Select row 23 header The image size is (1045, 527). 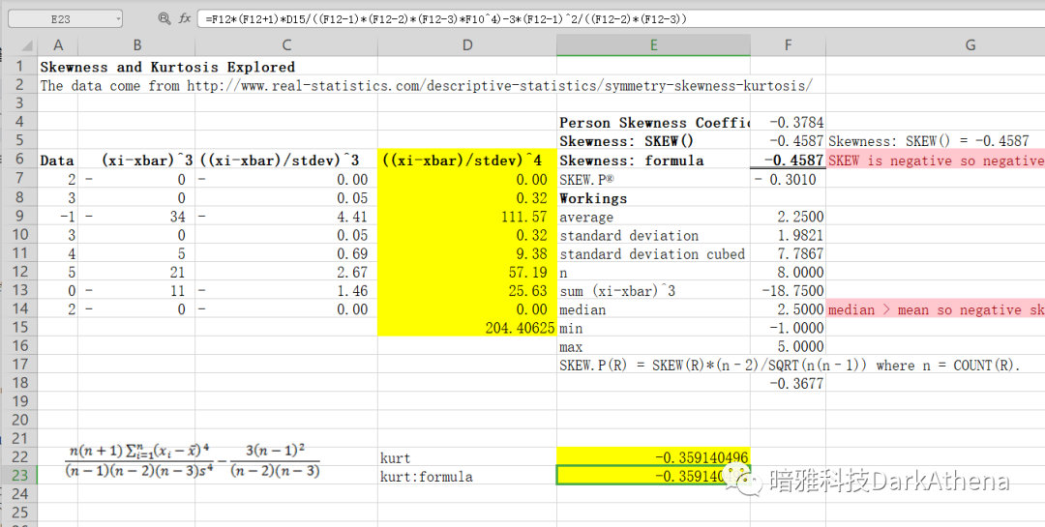coord(19,476)
